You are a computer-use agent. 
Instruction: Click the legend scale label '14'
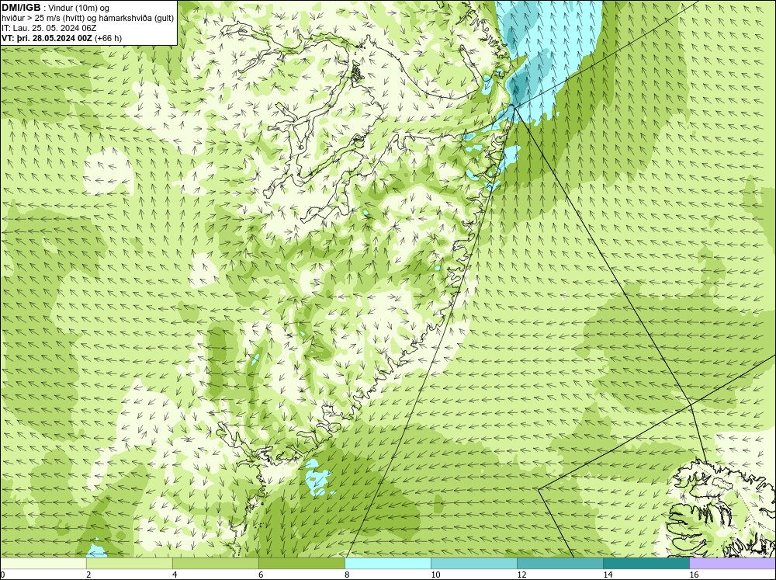click(608, 575)
